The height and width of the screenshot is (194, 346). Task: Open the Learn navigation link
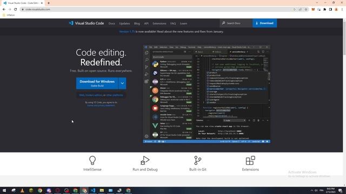[x=183, y=24]
